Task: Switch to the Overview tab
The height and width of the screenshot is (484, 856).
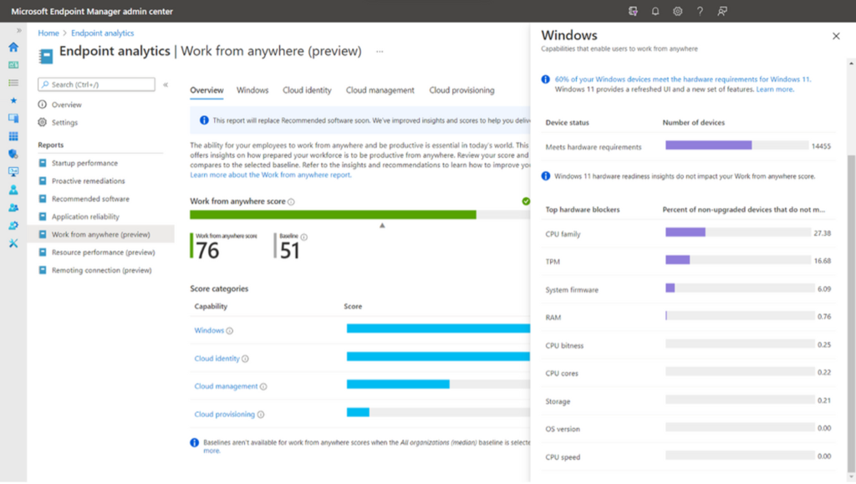Action: tap(206, 90)
